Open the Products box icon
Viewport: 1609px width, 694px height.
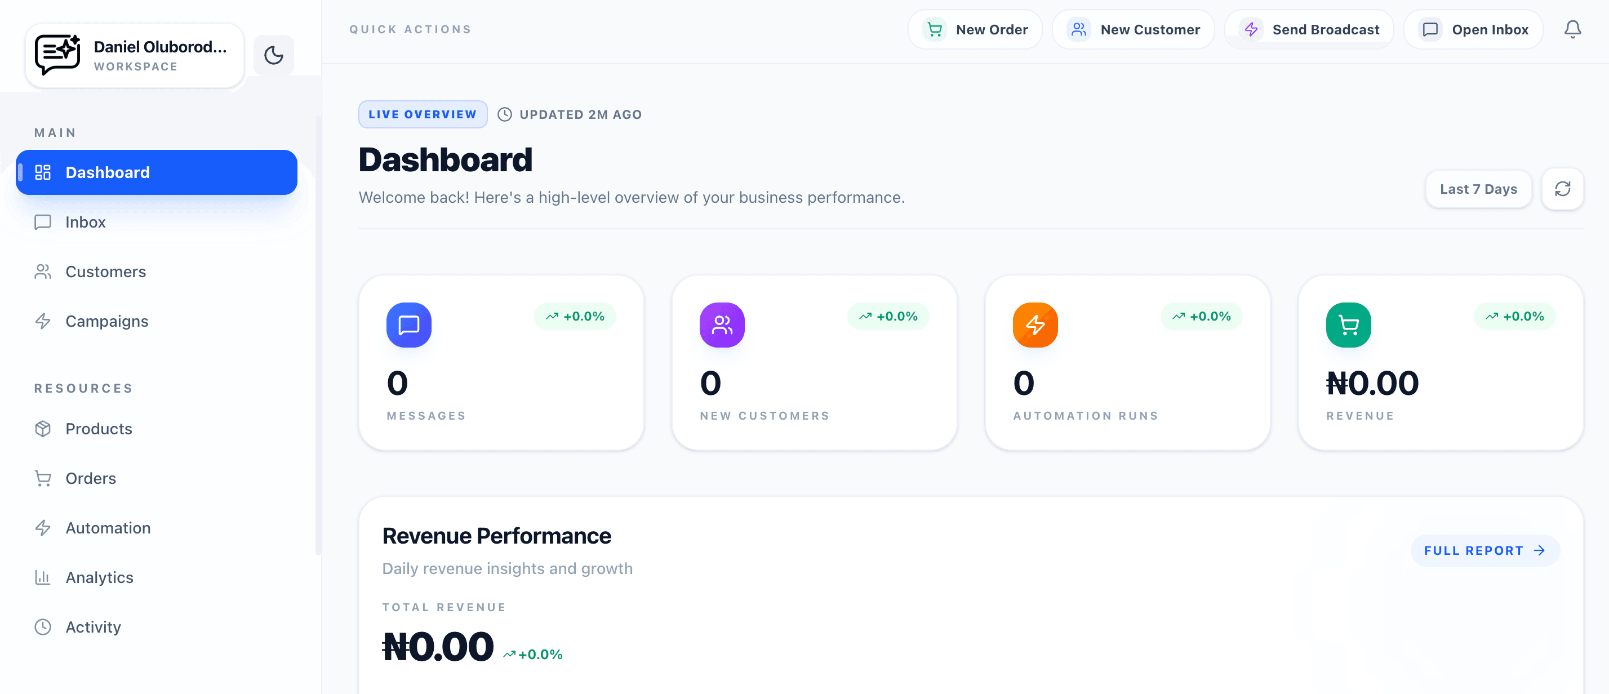(42, 429)
